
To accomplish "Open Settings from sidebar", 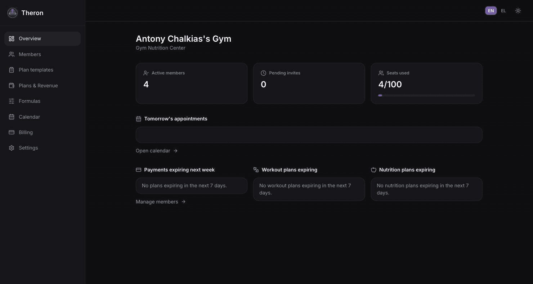I will (42, 148).
